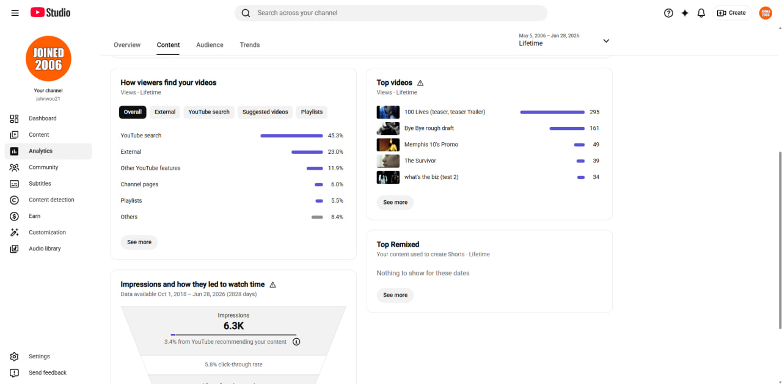Switch to the Trends tab
Image resolution: width=782 pixels, height=384 pixels.
pyautogui.click(x=250, y=45)
